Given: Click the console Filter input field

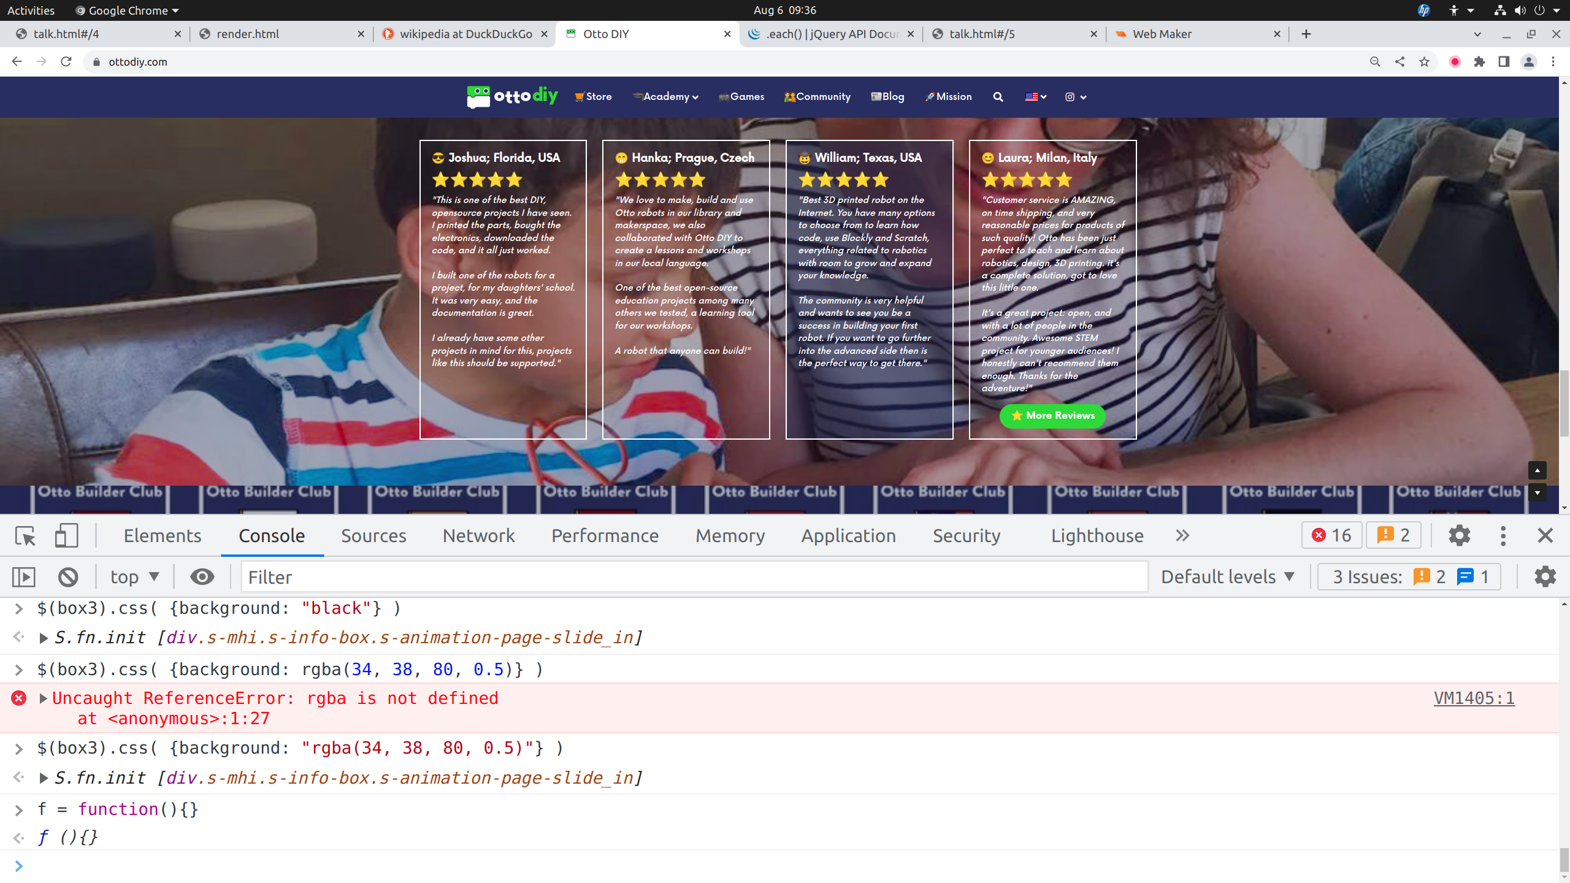Looking at the screenshot, I should 693,577.
